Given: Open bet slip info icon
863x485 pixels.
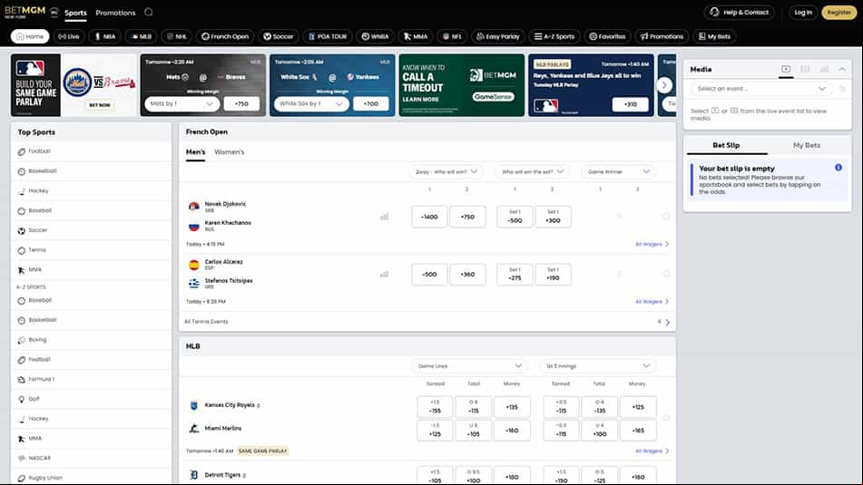Looking at the screenshot, I should pyautogui.click(x=838, y=168).
